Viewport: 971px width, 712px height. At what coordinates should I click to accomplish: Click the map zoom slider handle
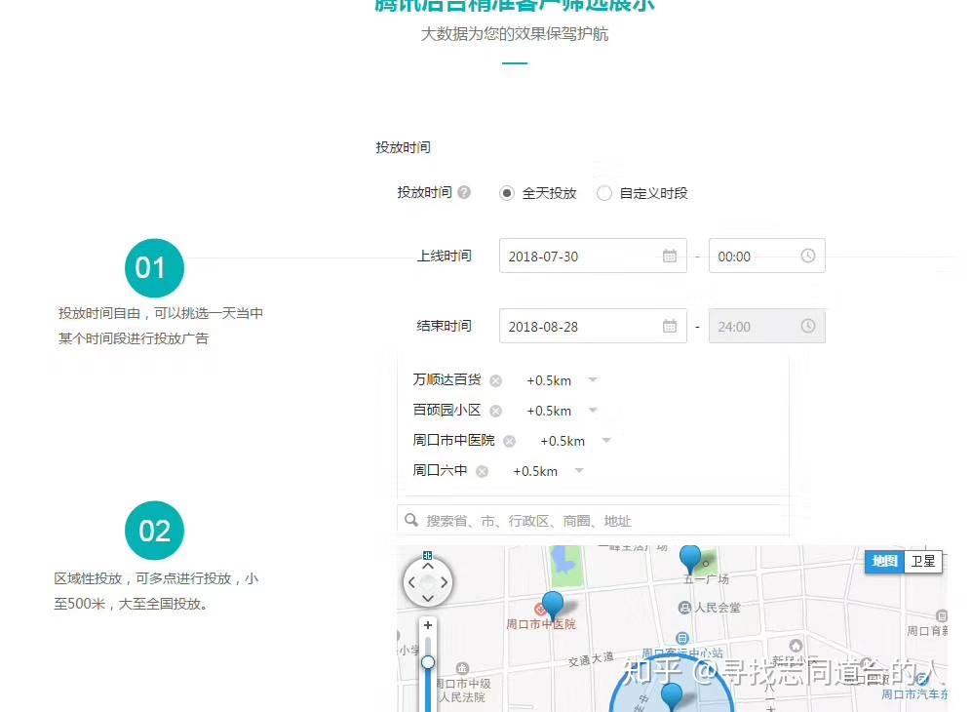point(428,662)
